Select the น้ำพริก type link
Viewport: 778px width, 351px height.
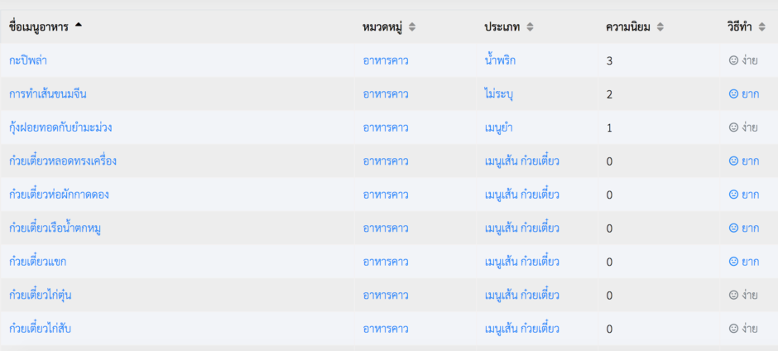500,60
